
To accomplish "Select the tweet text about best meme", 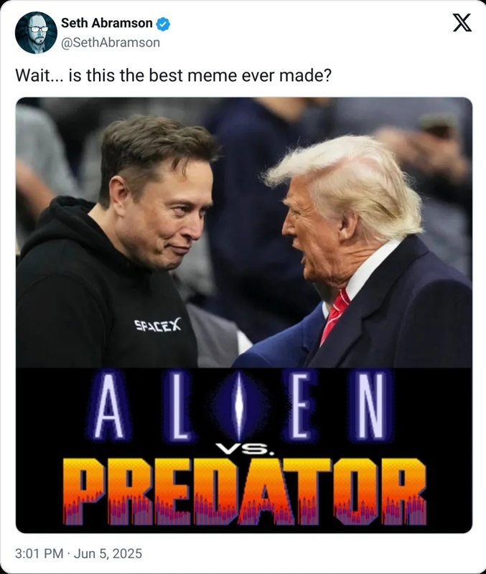I will tap(173, 75).
